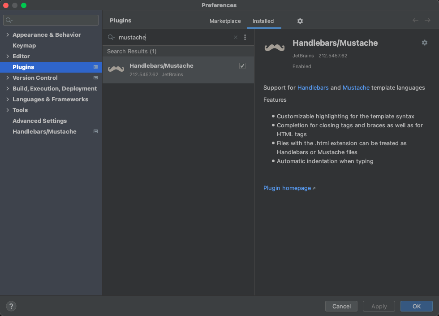Select the Handlebars/Mustache search result title
The width and height of the screenshot is (439, 316).
click(x=161, y=65)
